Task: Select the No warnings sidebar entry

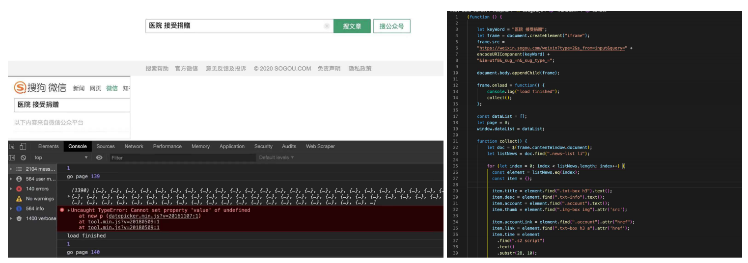Action: (39, 199)
